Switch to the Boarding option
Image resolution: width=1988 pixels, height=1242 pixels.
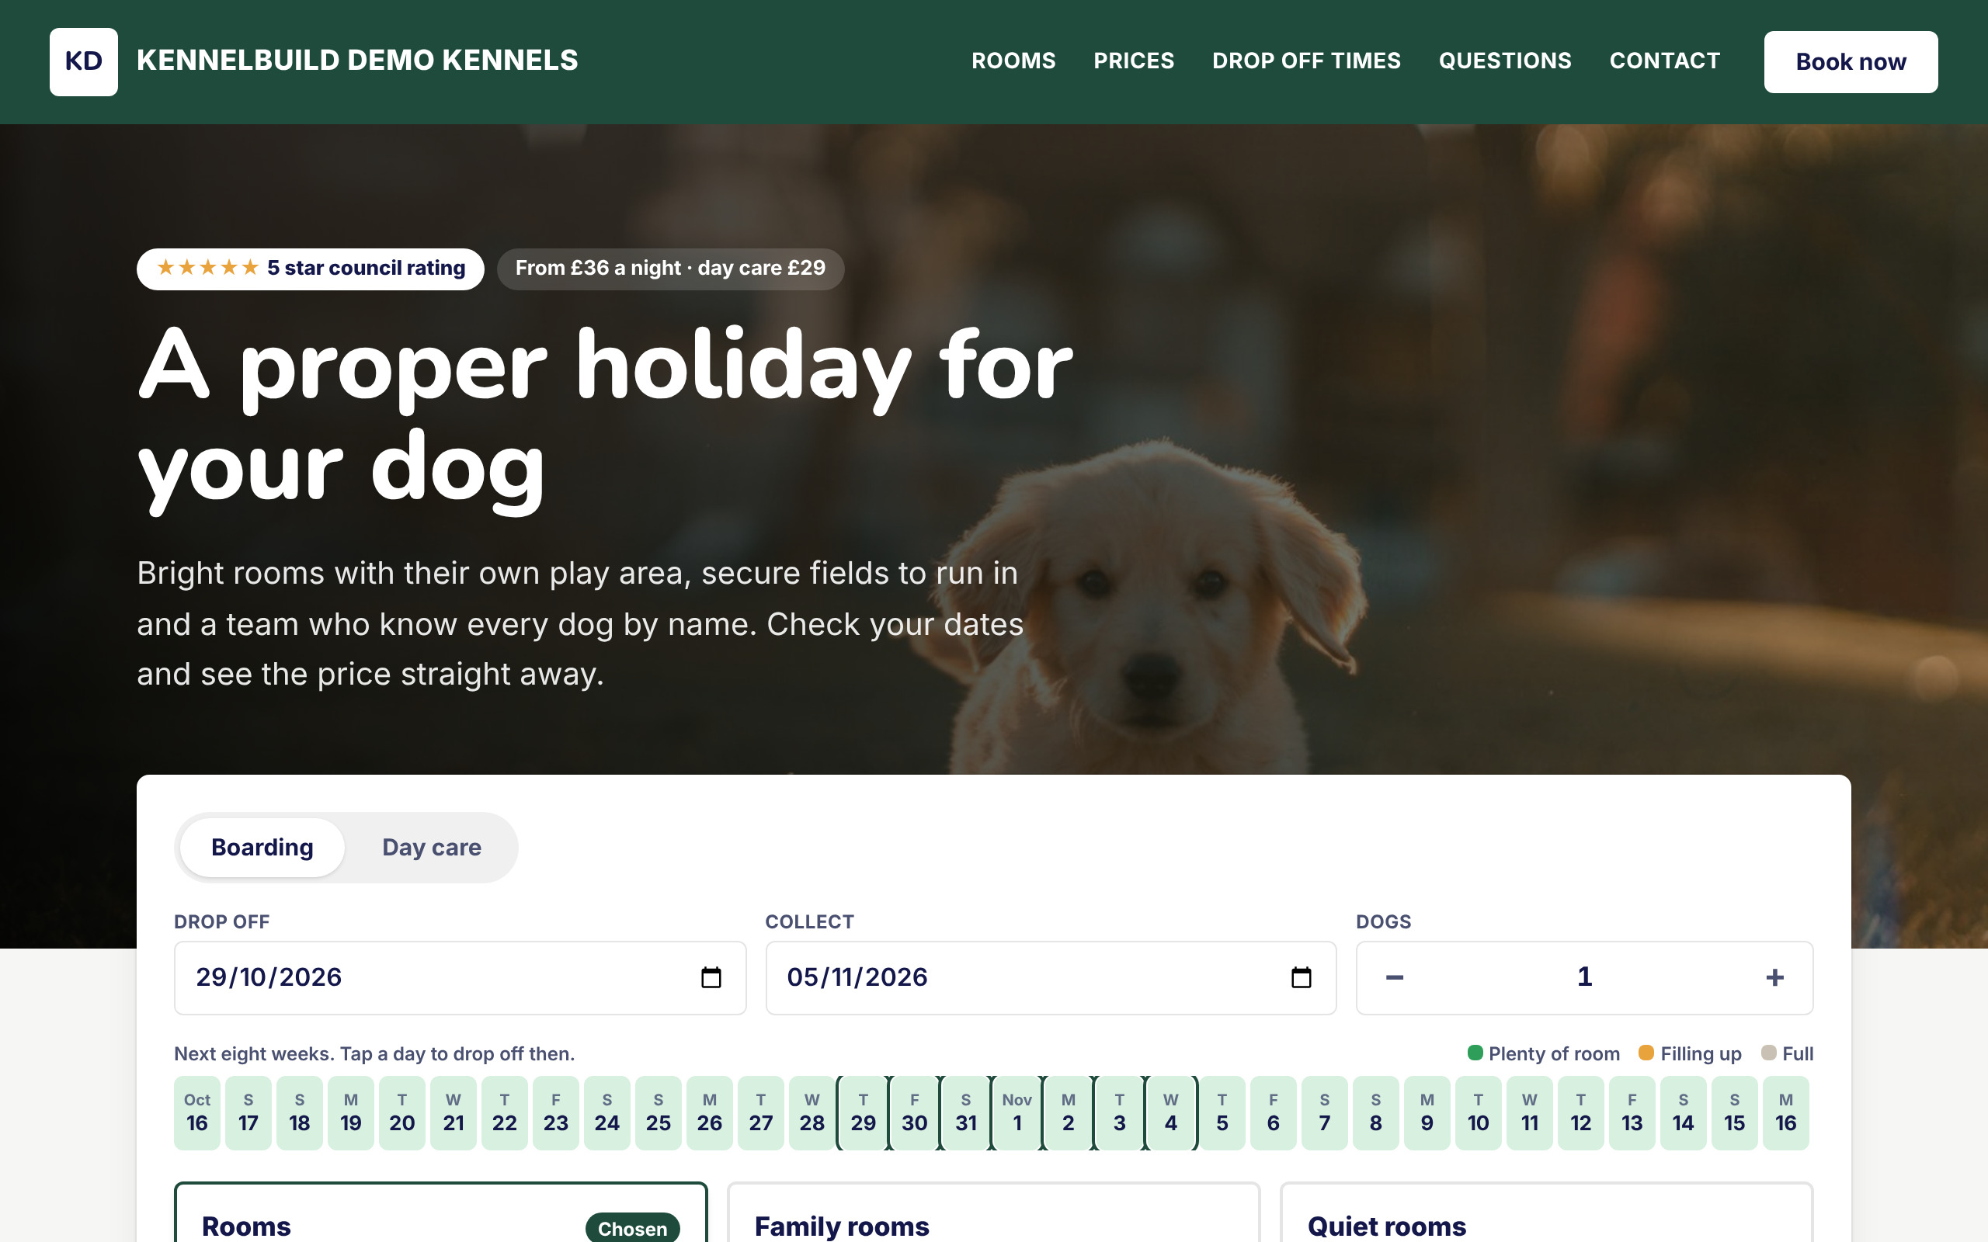(262, 847)
